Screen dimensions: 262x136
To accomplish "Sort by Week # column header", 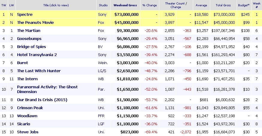I will (x=257, y=5).
